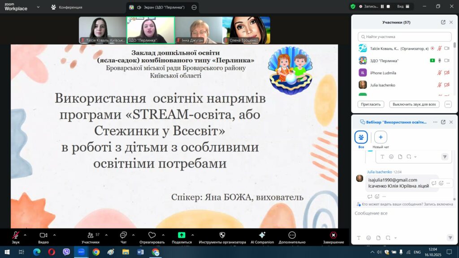
Task: Click the Поделиться share screen icon
Action: pyautogui.click(x=182, y=235)
